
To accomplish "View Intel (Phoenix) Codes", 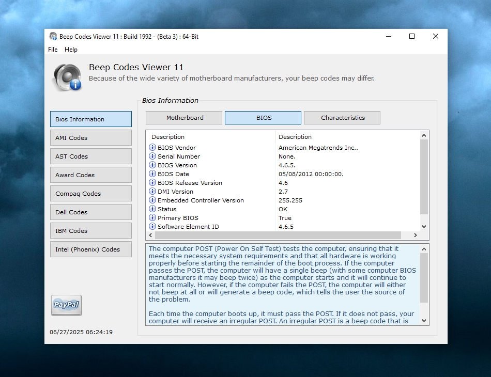I will coord(91,249).
